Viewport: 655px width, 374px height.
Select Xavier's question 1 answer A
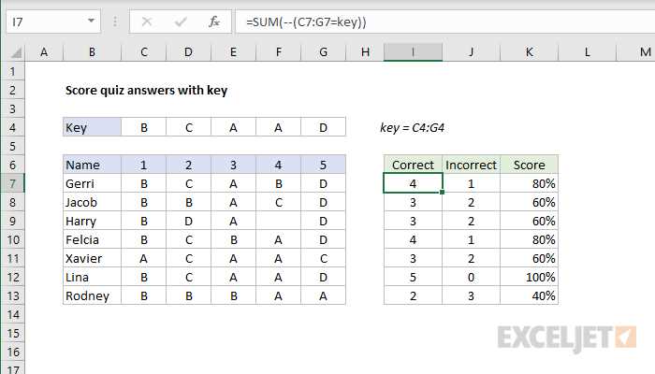pos(144,258)
